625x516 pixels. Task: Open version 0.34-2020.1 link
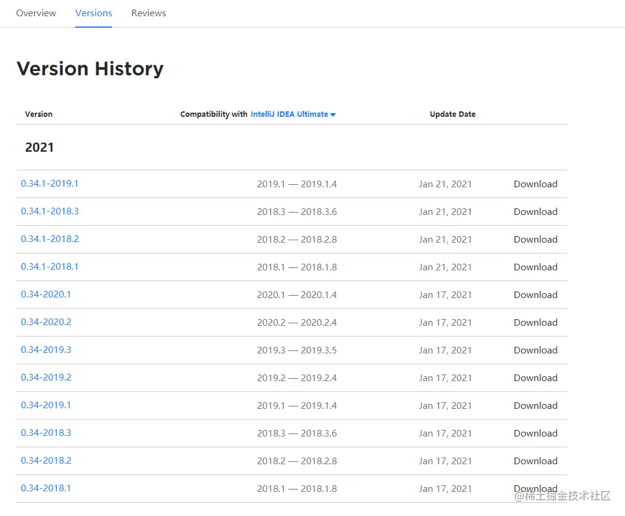point(46,294)
